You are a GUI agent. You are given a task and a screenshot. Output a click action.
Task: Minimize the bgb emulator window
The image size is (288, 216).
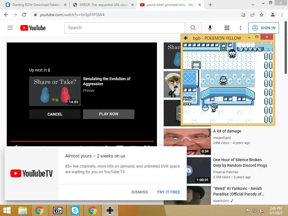pyautogui.click(x=249, y=37)
